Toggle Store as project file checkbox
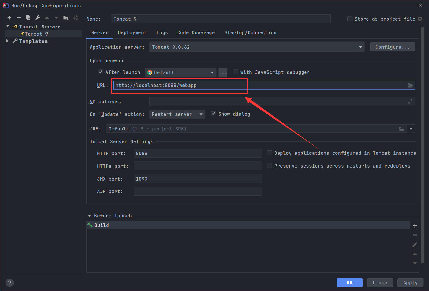 click(350, 19)
